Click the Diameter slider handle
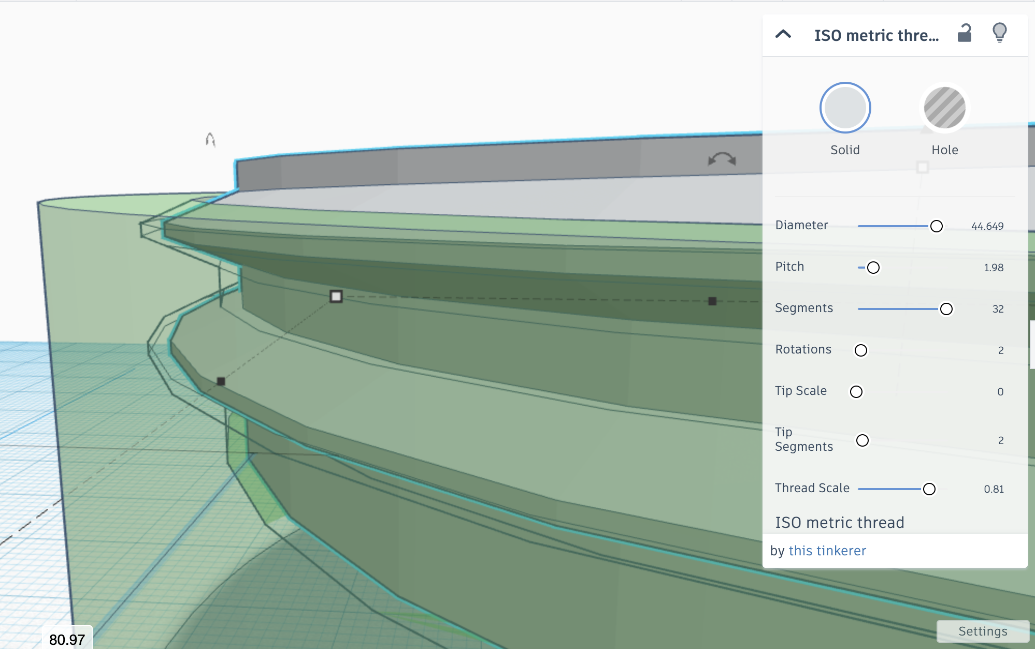 936,226
